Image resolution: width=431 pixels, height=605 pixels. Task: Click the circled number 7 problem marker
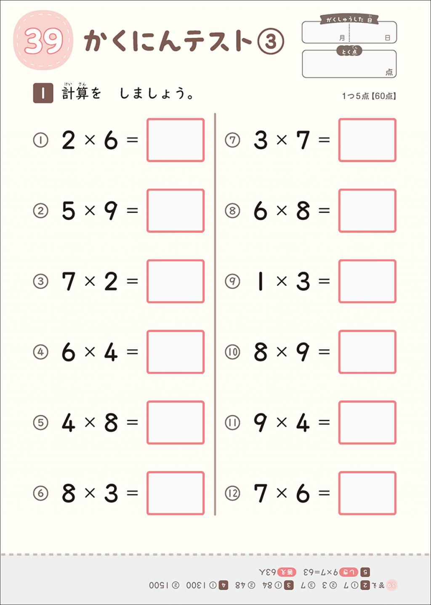tap(232, 140)
